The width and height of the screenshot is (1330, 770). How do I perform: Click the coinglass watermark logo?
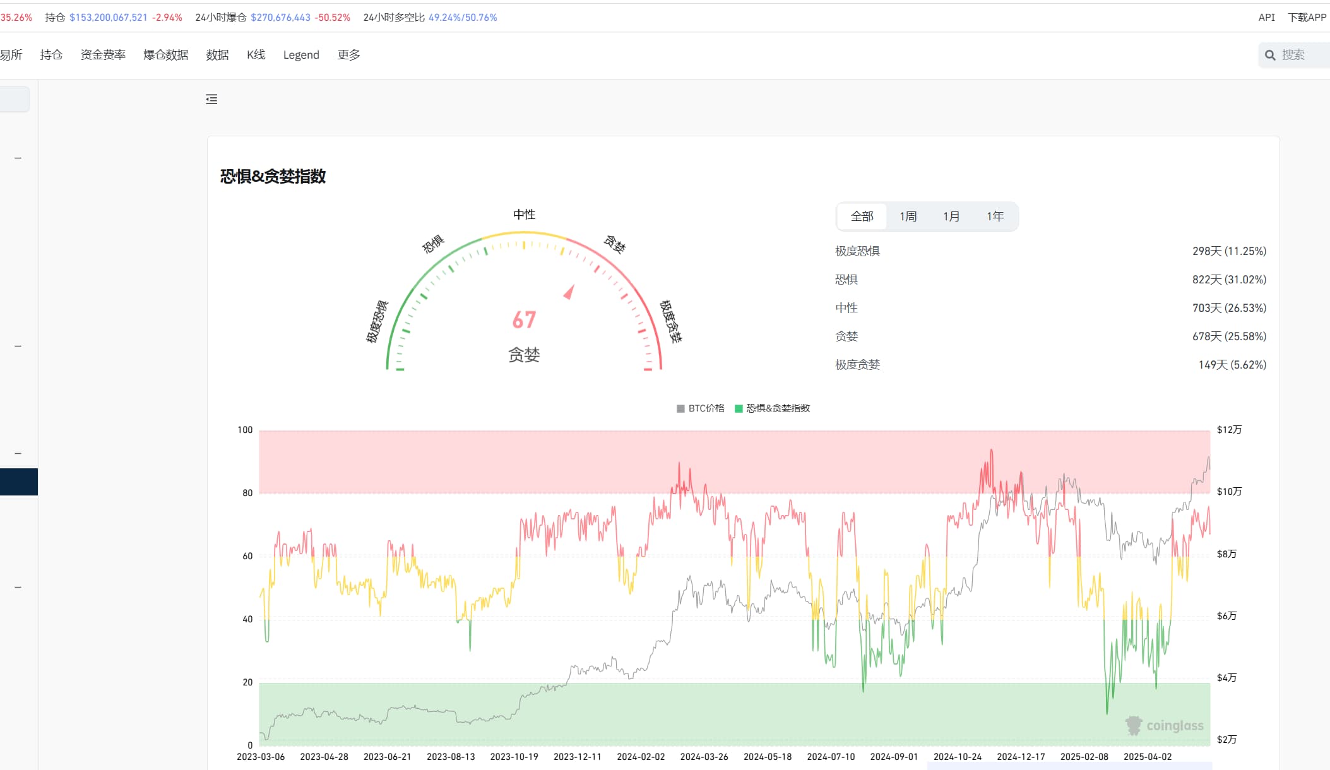tap(1164, 726)
